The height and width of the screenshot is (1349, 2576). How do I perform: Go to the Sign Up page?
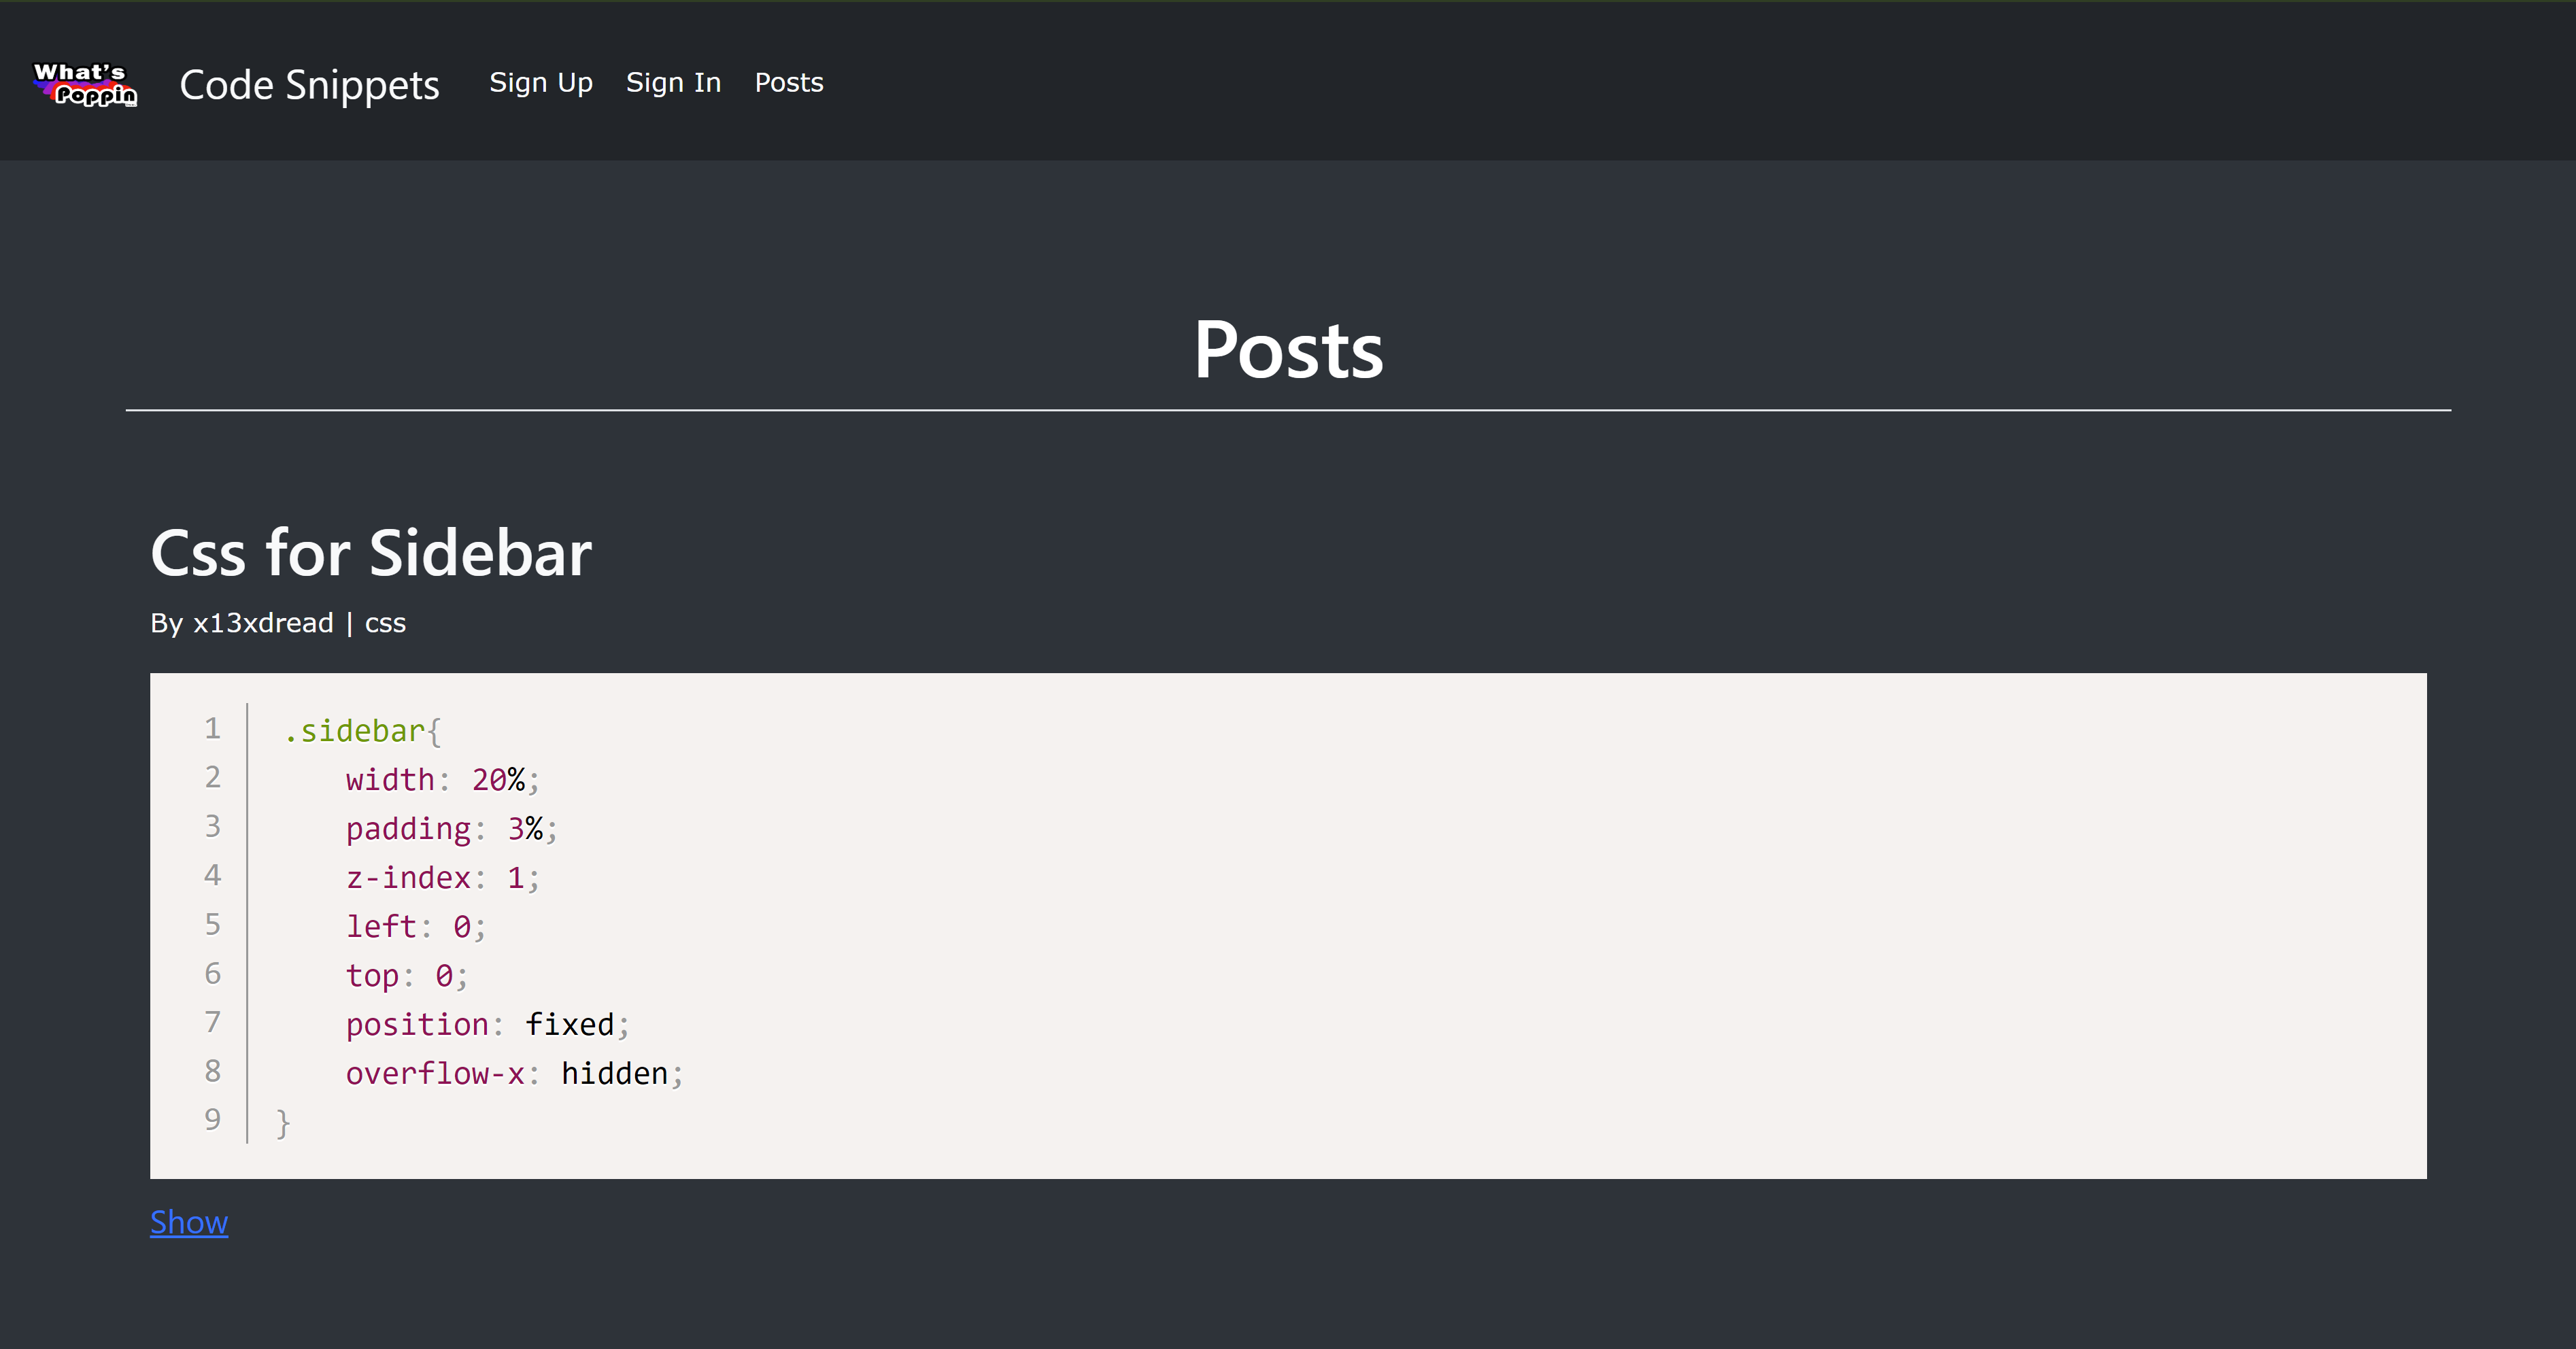click(540, 83)
